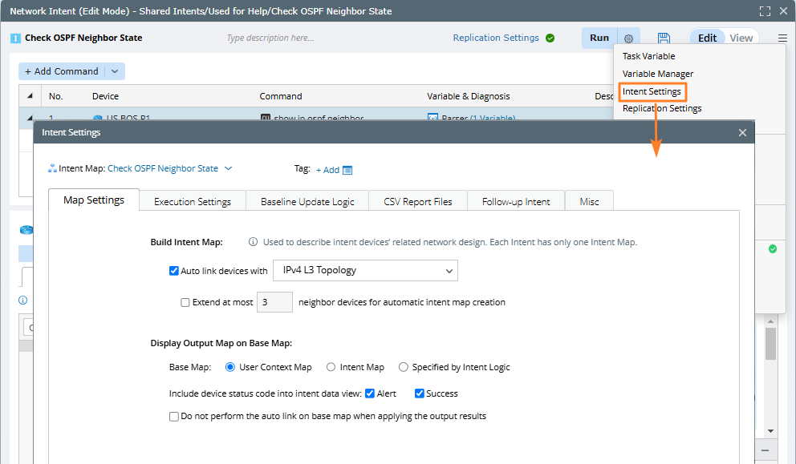Select Variable Manager from the menu
Image resolution: width=796 pixels, height=464 pixels.
click(658, 74)
